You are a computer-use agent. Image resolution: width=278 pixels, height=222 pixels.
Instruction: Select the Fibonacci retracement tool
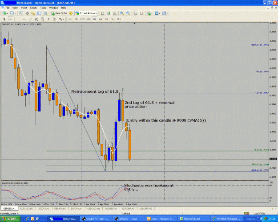click(x=43, y=19)
